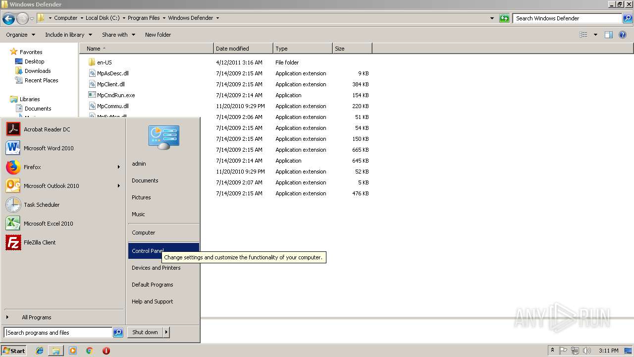The image size is (634, 357).
Task: Click the red Opera taskbar icon
Action: coord(106,351)
